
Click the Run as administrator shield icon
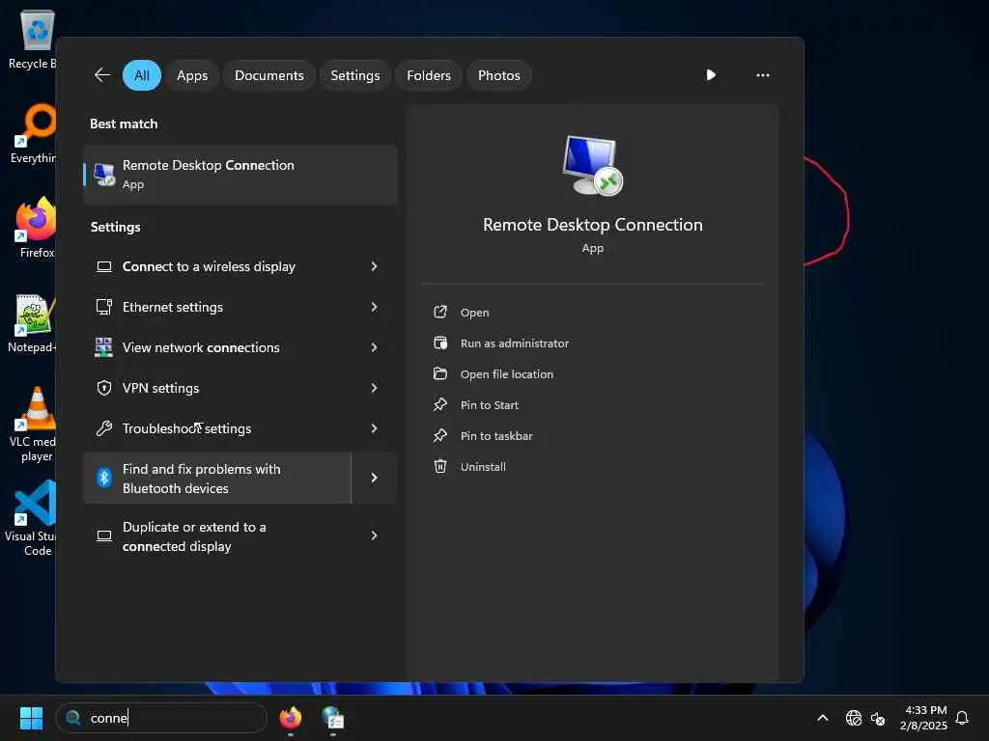tap(440, 343)
